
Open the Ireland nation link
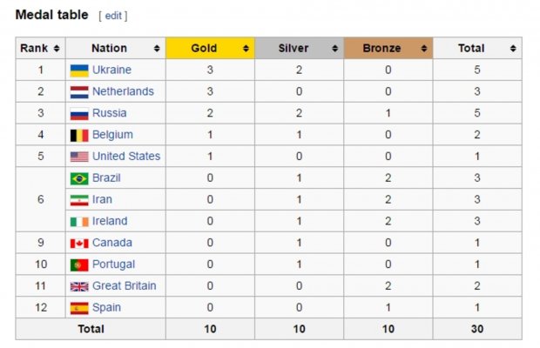tap(110, 221)
